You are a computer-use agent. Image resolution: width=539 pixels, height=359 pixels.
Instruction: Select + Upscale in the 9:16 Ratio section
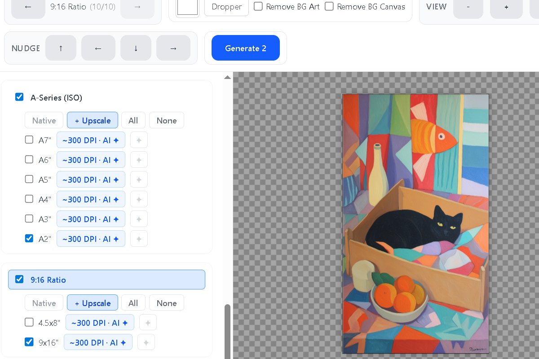pos(93,302)
